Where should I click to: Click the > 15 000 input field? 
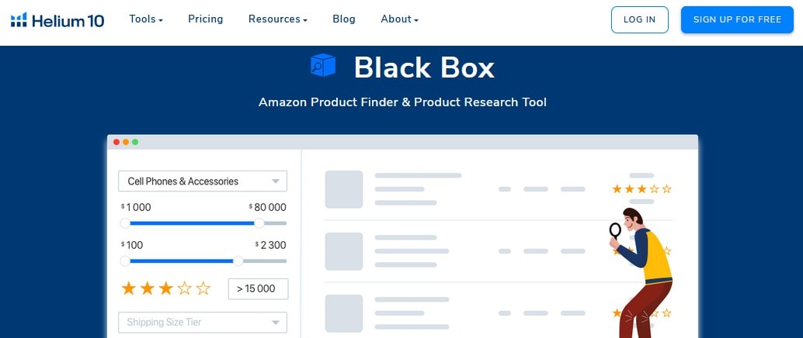point(258,289)
